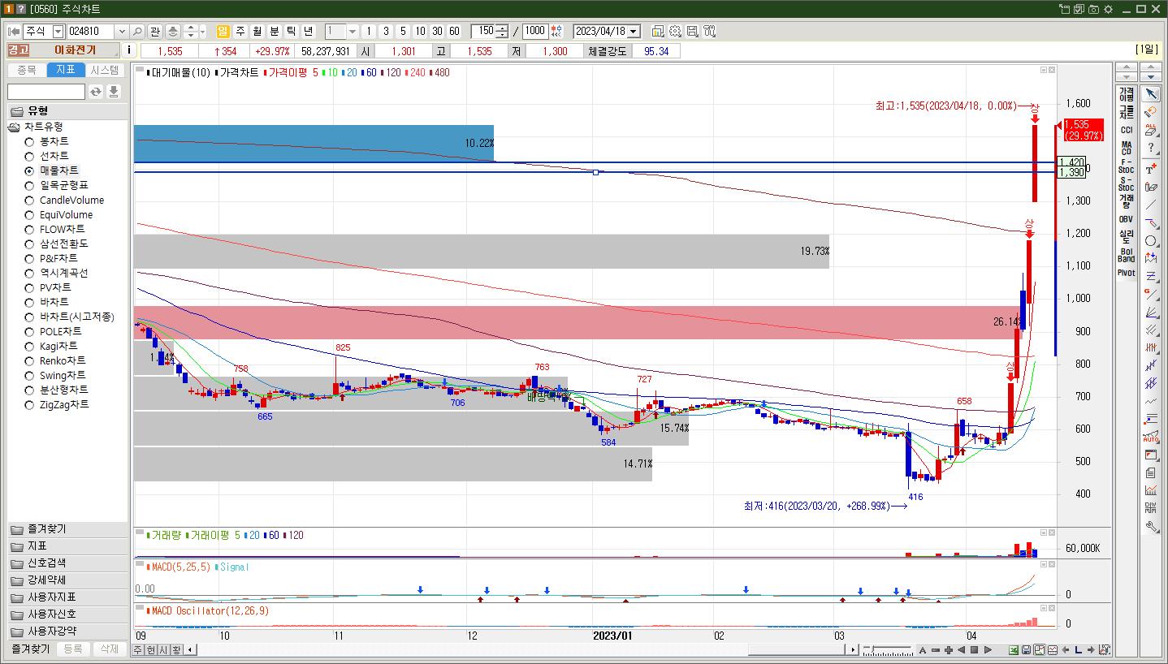Open the date 2023/04/18 dropdown

click(x=634, y=31)
